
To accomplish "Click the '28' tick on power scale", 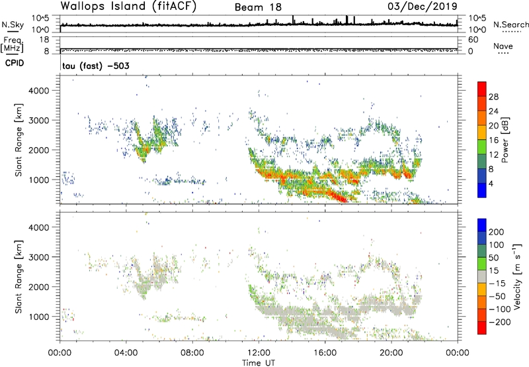I will coord(493,97).
